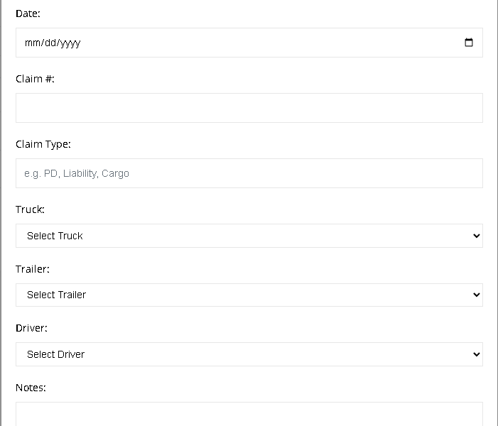The width and height of the screenshot is (498, 426).
Task: Click the Truck: label text
Action: 30,209
